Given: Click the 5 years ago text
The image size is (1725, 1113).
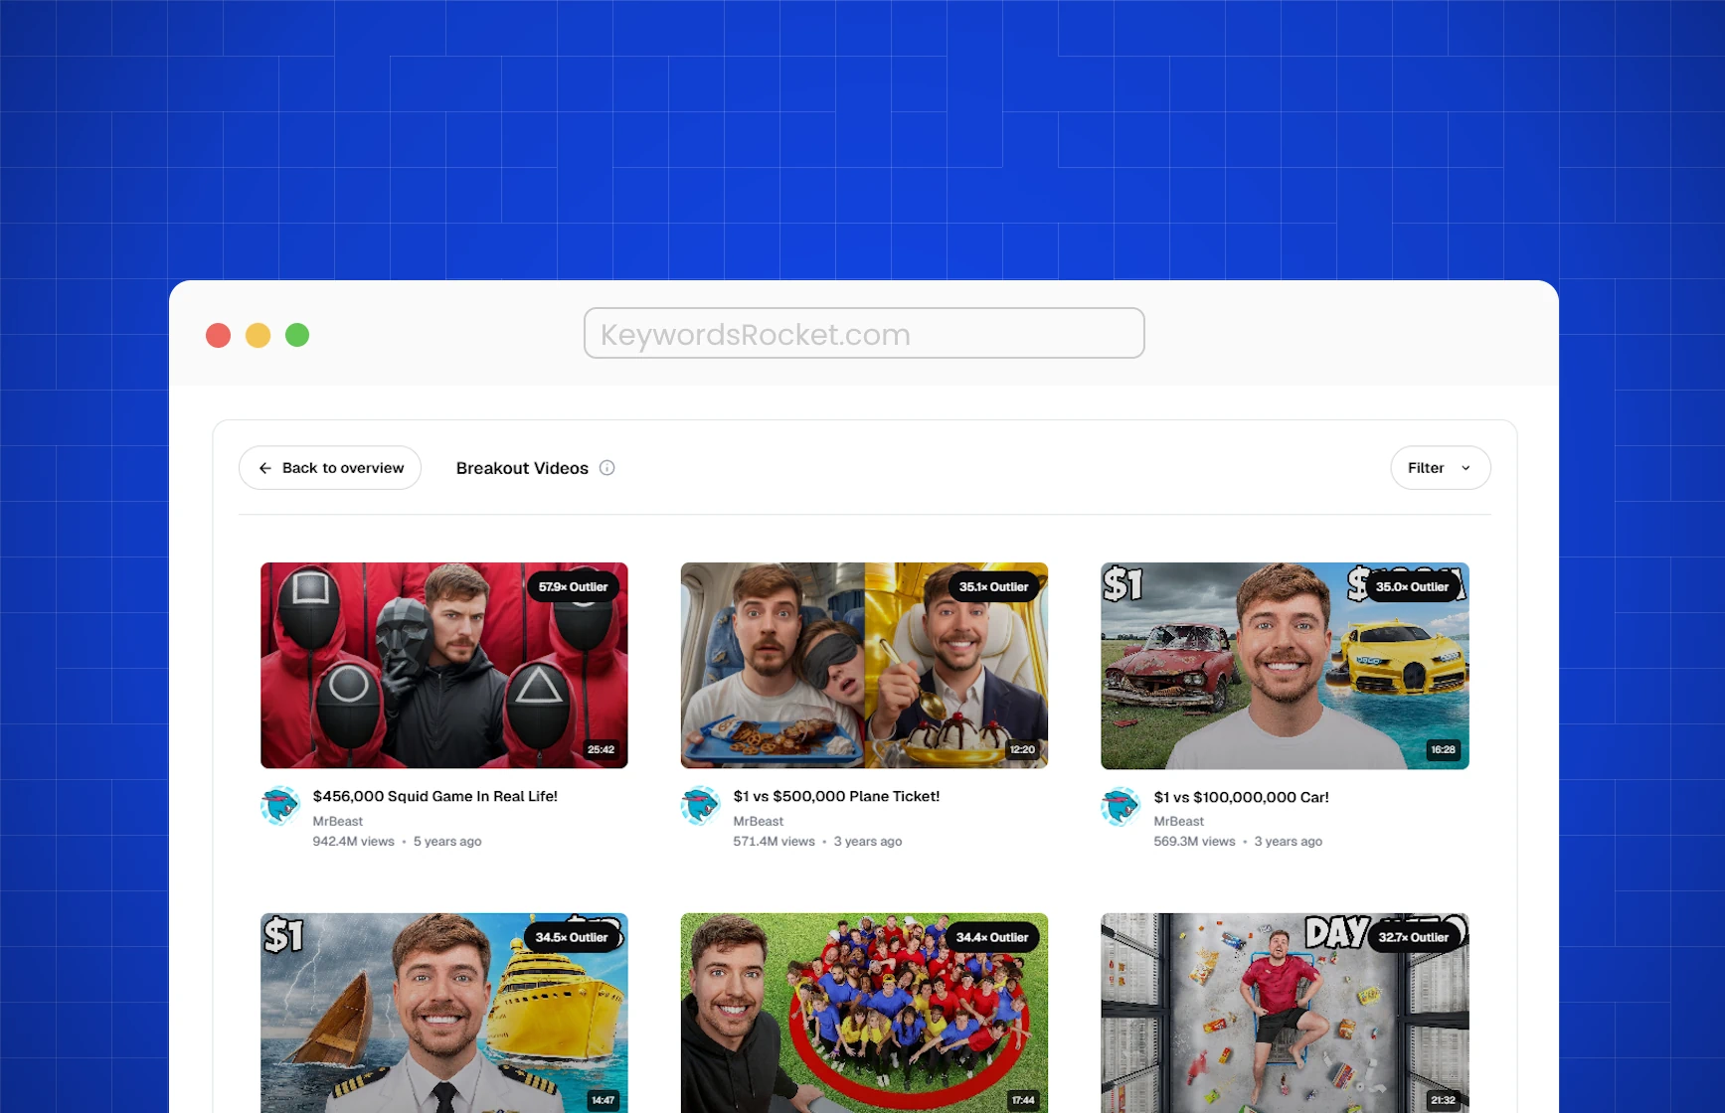Looking at the screenshot, I should 447,841.
